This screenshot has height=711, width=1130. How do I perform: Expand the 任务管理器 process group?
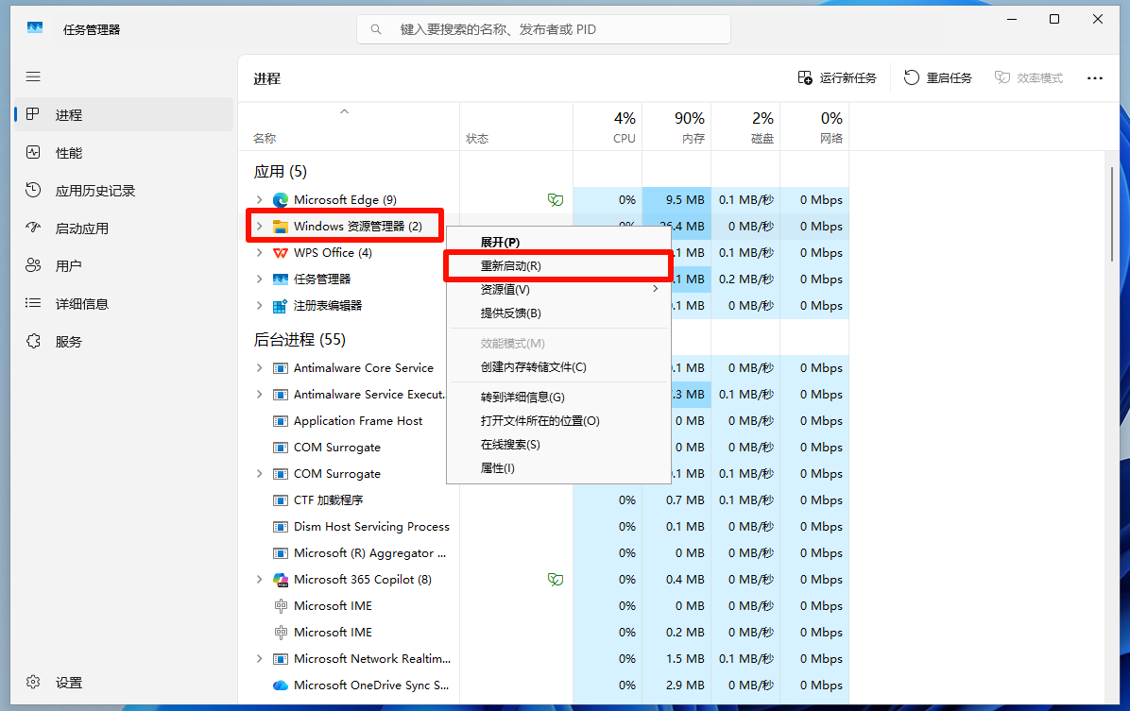click(260, 279)
